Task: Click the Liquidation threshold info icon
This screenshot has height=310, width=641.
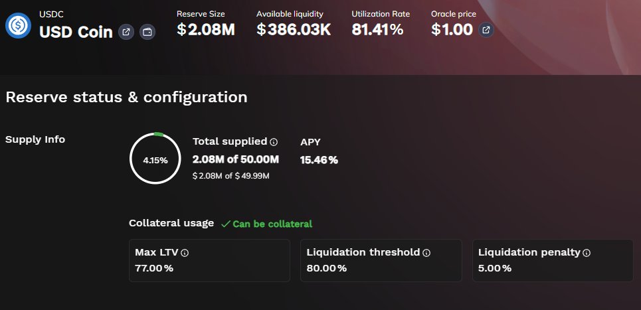Action: tap(426, 253)
